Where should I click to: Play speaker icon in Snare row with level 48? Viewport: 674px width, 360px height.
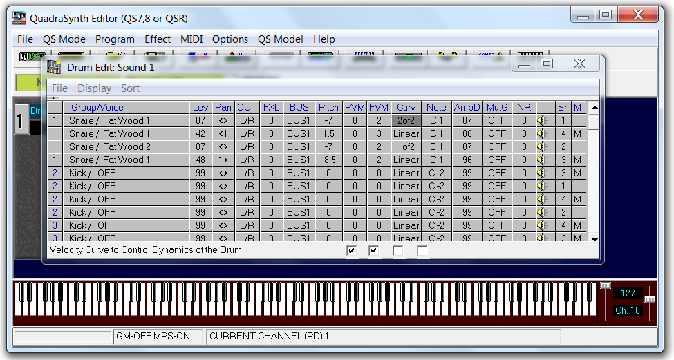tap(543, 160)
